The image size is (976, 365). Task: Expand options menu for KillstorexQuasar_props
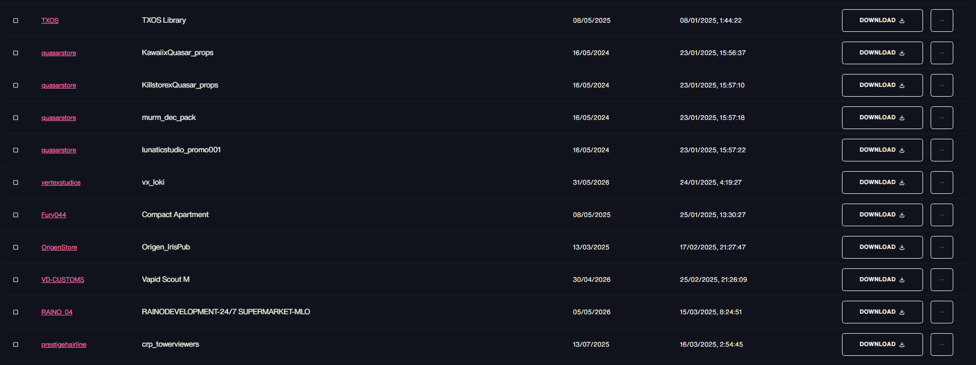coord(941,85)
